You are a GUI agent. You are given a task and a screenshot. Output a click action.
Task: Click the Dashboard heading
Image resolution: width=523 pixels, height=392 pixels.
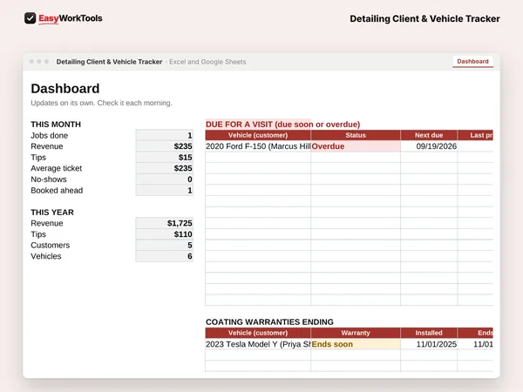[65, 89]
